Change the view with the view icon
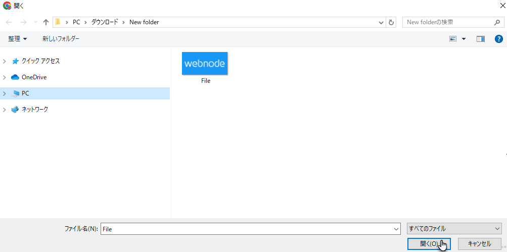The height and width of the screenshot is (252, 507). click(453, 39)
